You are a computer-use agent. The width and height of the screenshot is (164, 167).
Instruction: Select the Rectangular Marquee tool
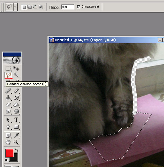tap(8, 68)
